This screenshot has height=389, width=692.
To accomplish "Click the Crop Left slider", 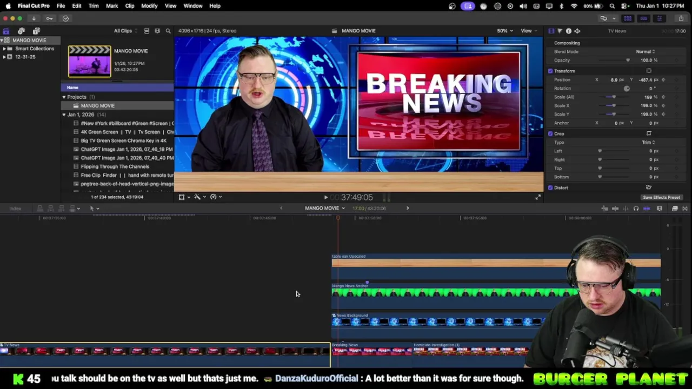I will pos(614,151).
